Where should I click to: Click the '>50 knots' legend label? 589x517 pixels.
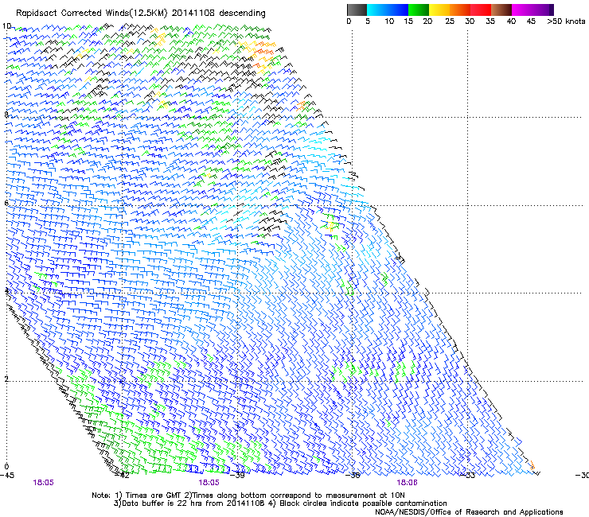tap(566, 21)
